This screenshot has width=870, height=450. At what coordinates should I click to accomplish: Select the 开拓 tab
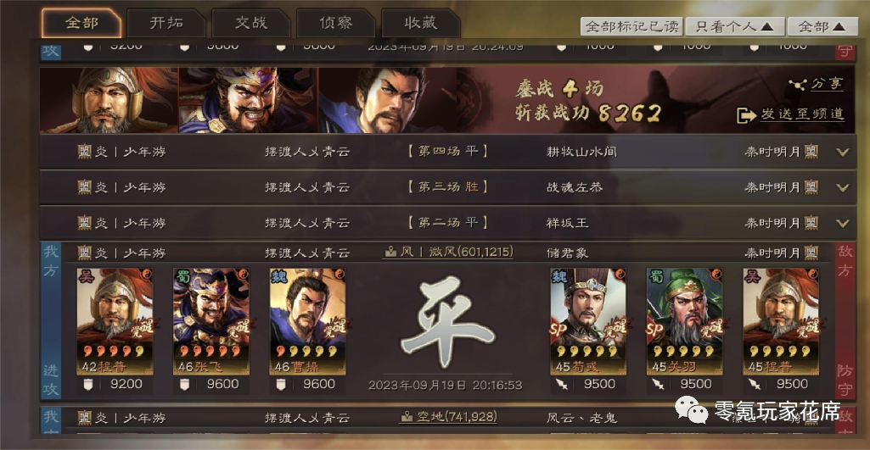(x=166, y=23)
